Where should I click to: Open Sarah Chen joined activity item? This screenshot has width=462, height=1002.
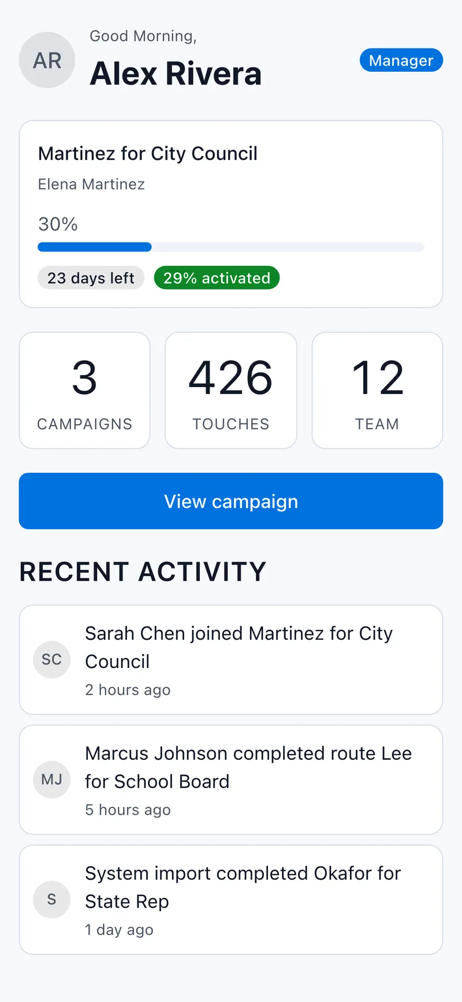click(231, 660)
